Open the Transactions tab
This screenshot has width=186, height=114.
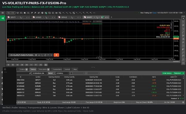pos(57,69)
